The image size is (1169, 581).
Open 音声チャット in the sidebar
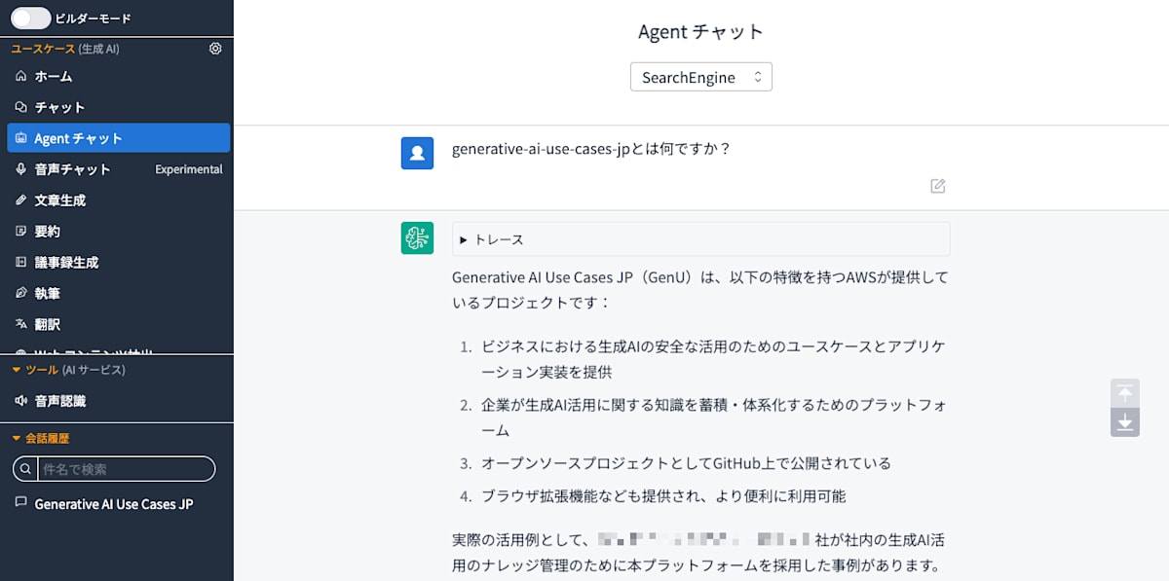point(118,169)
